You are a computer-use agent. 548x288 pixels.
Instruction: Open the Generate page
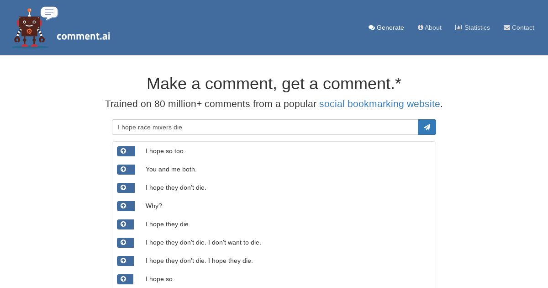[x=386, y=27]
